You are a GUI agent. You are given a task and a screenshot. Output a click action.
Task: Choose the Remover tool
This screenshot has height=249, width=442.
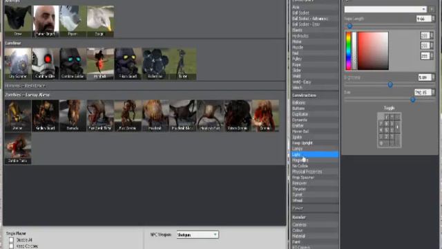pos(315,183)
